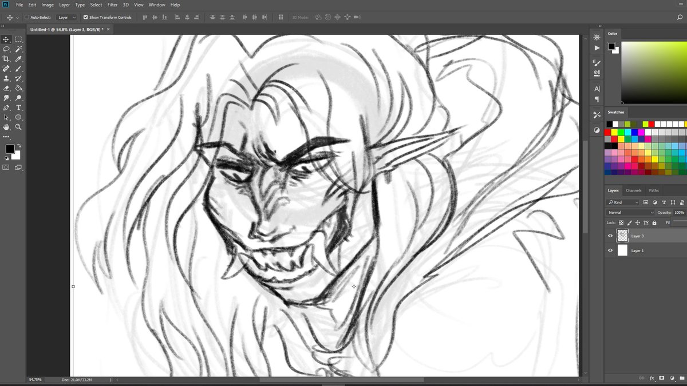This screenshot has height=386, width=687.
Task: Switch to the Channels tab
Action: coord(633,190)
